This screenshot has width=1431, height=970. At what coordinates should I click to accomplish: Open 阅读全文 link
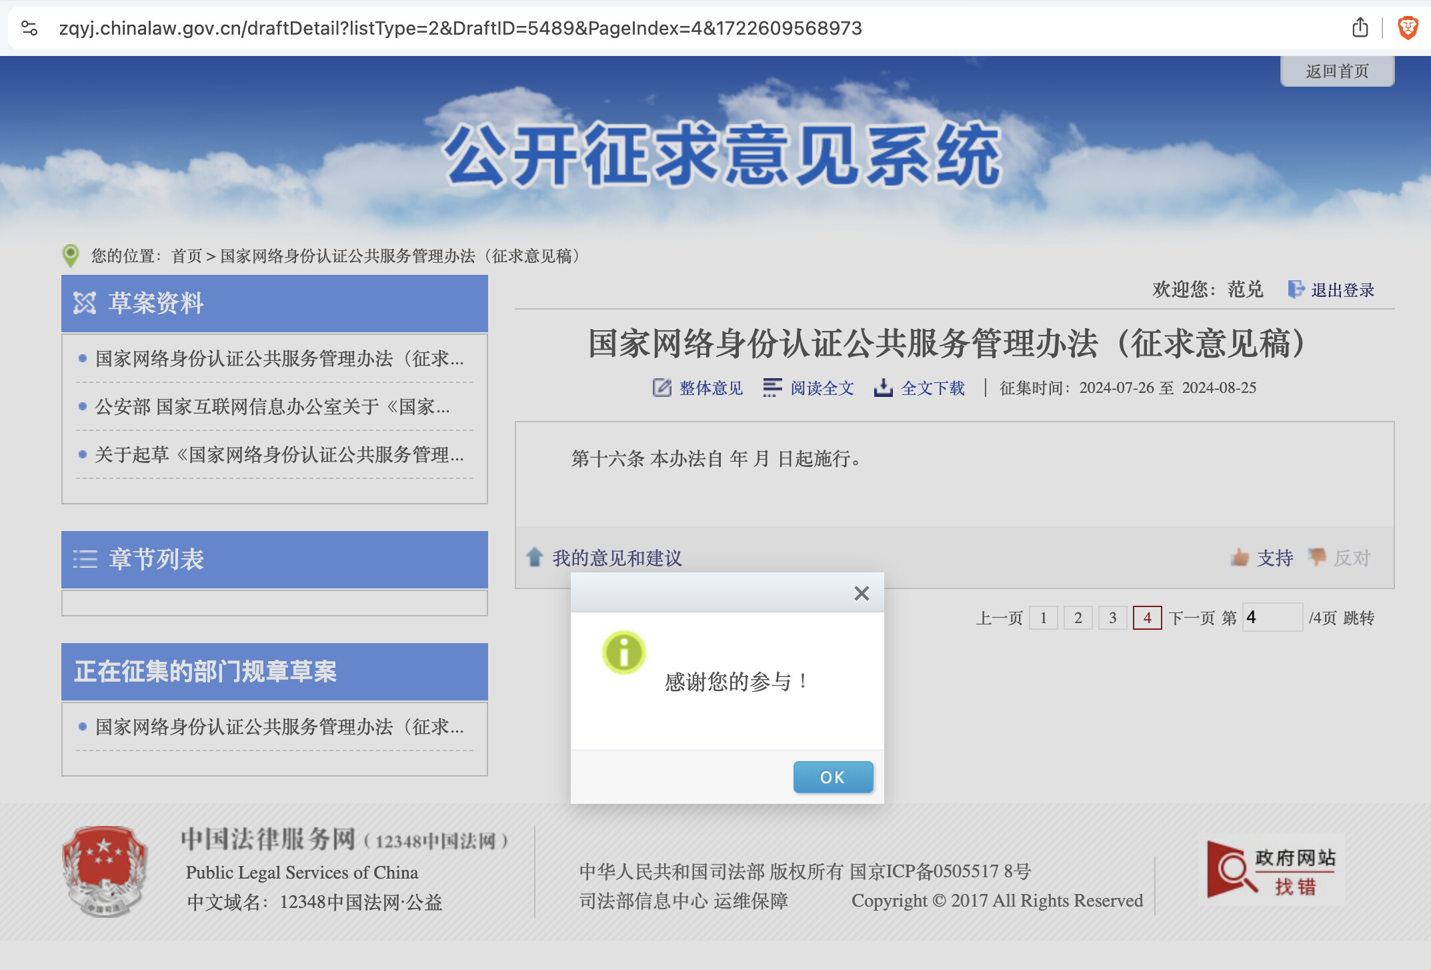pyautogui.click(x=822, y=388)
